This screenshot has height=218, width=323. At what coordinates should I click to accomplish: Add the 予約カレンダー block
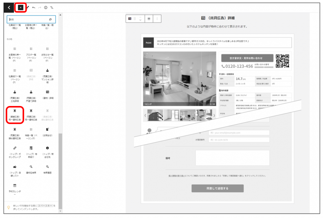coord(15,189)
